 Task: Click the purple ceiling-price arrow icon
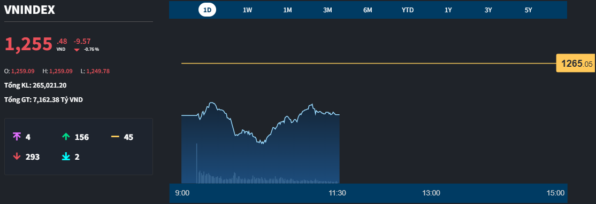point(17,137)
